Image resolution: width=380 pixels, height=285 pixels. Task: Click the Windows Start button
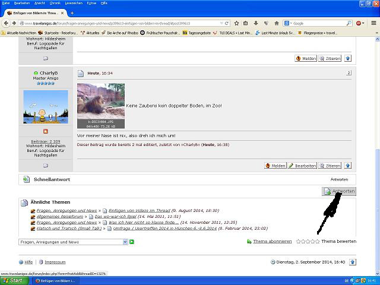click(12, 280)
